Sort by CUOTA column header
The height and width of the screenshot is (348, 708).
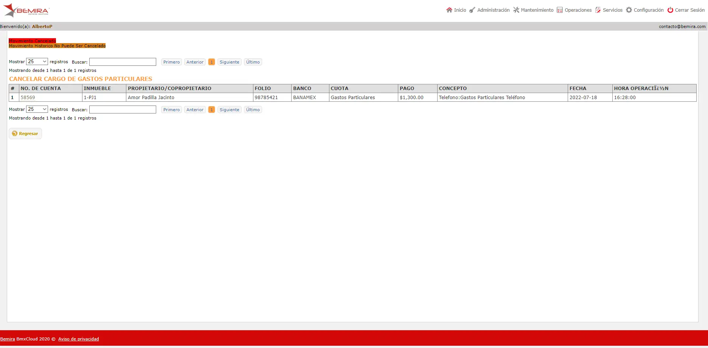(363, 89)
